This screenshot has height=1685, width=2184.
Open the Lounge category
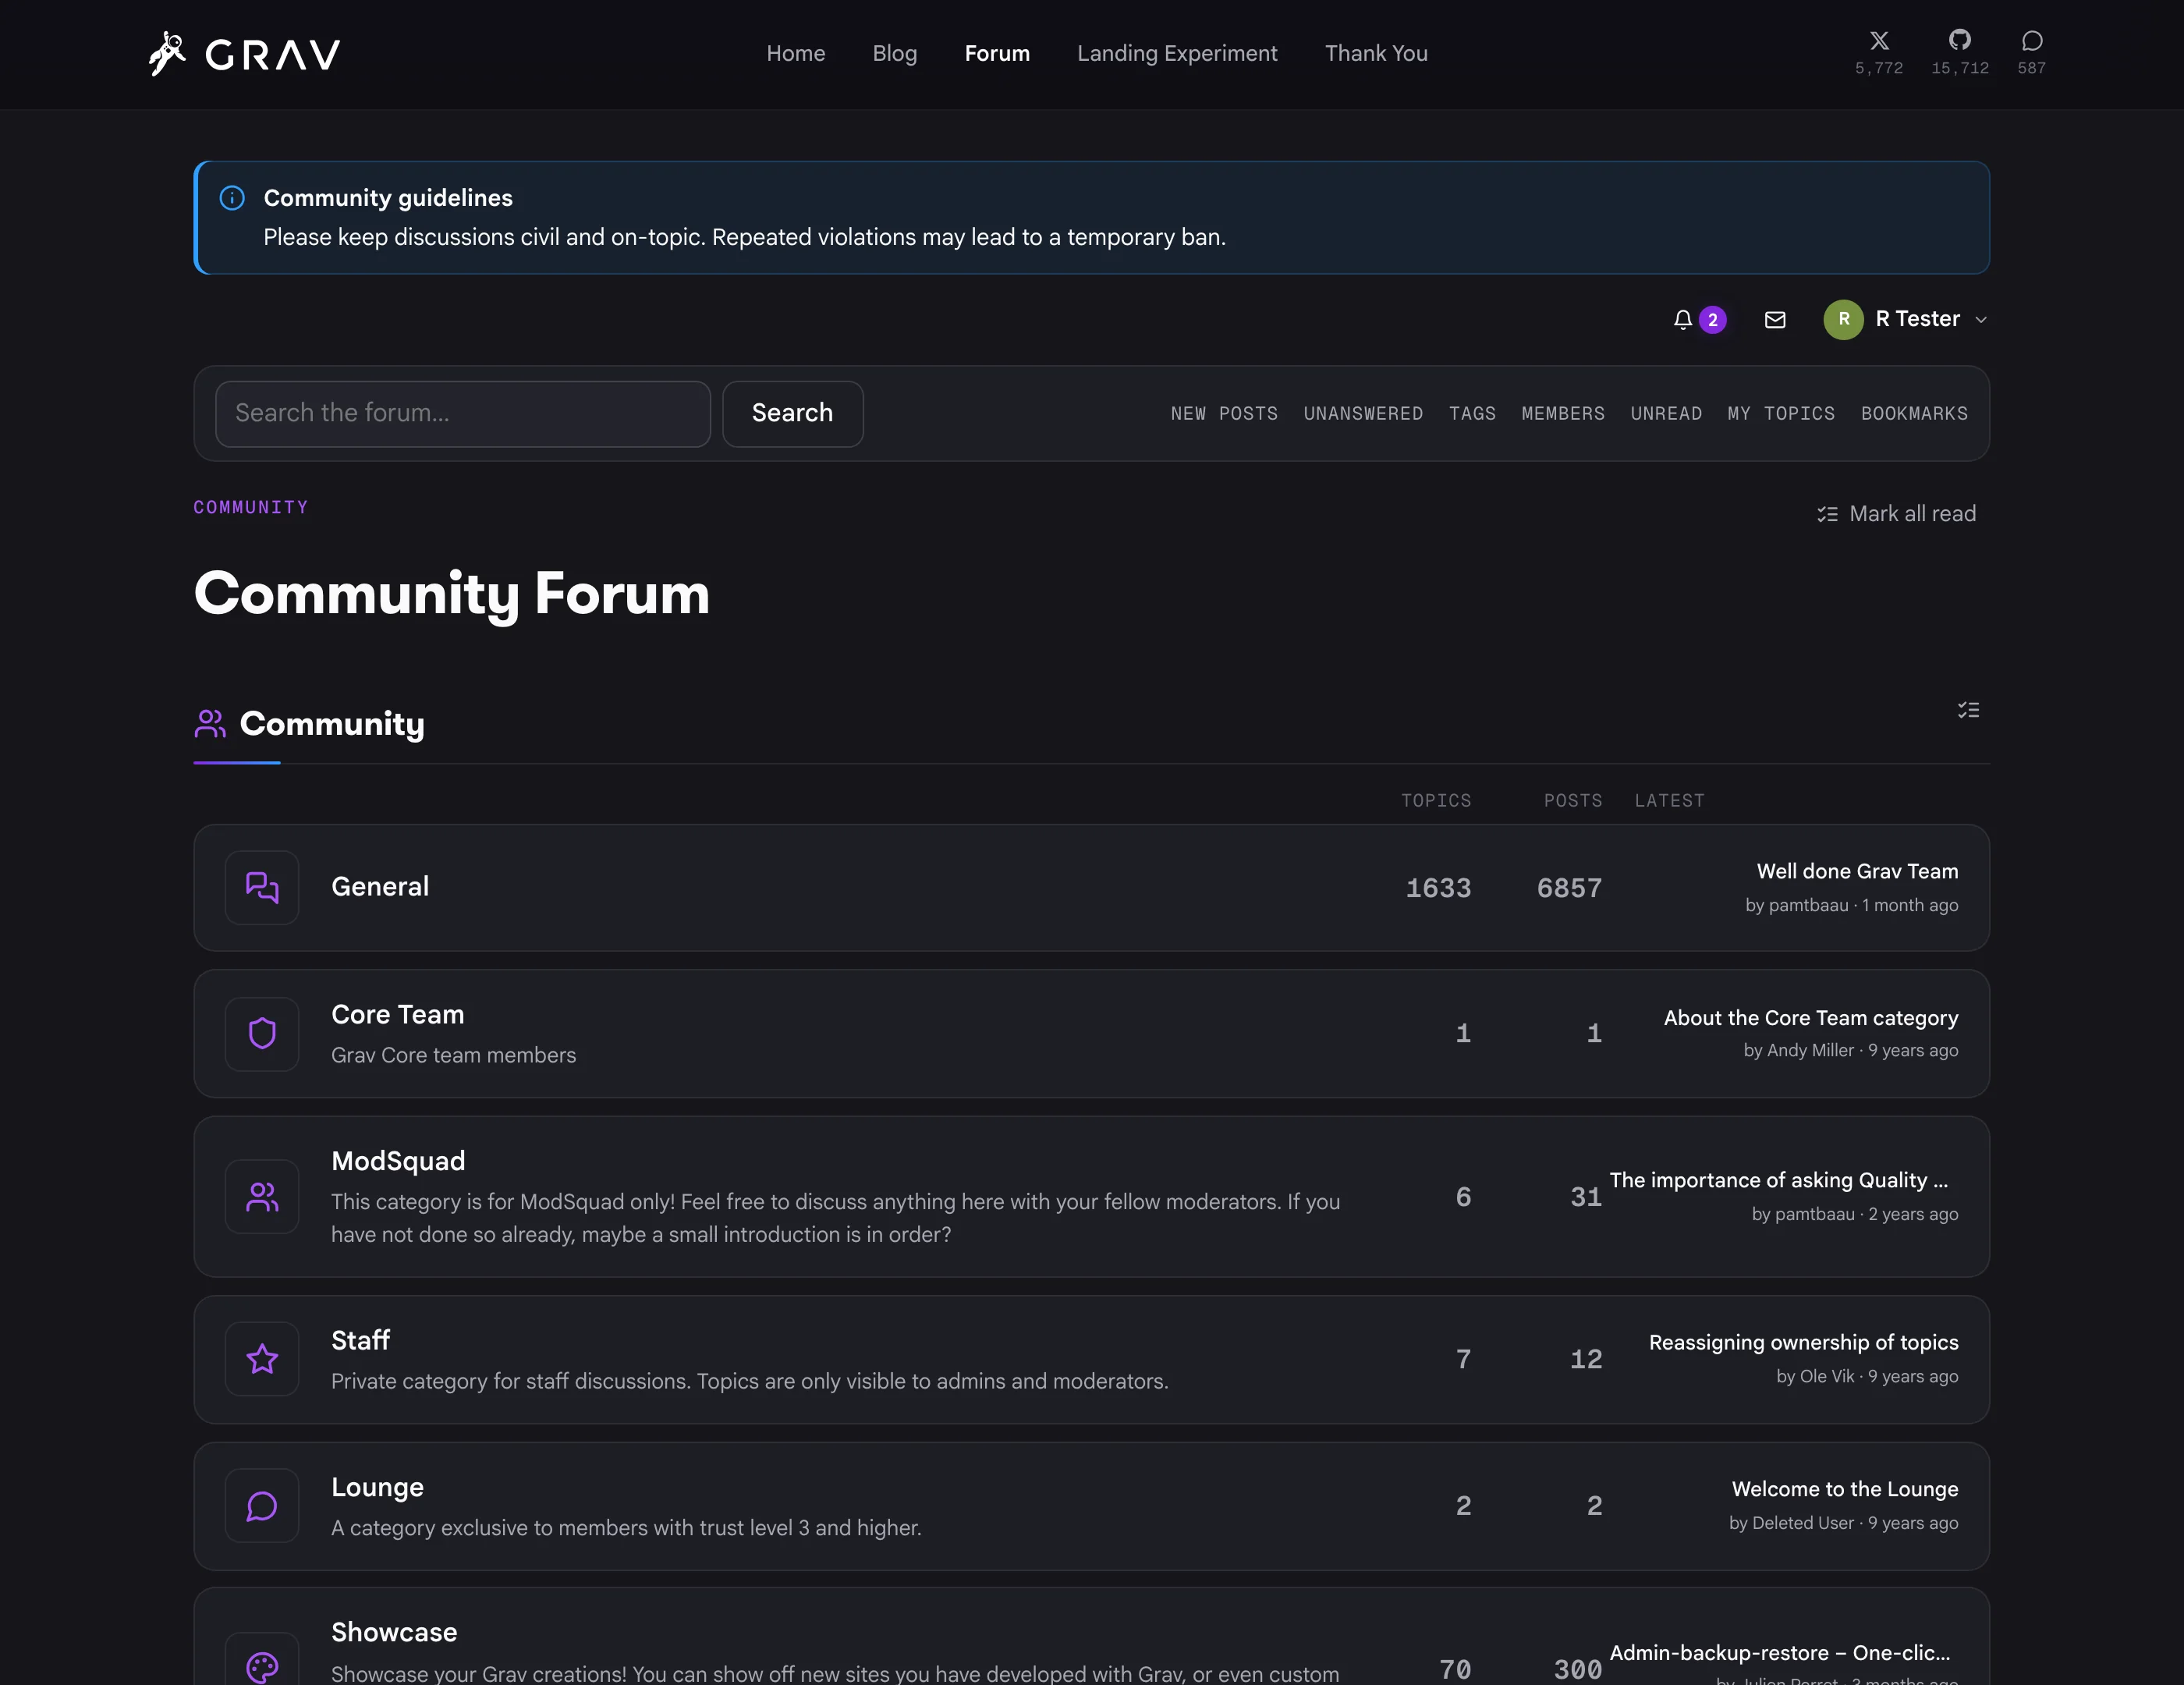(x=377, y=1487)
